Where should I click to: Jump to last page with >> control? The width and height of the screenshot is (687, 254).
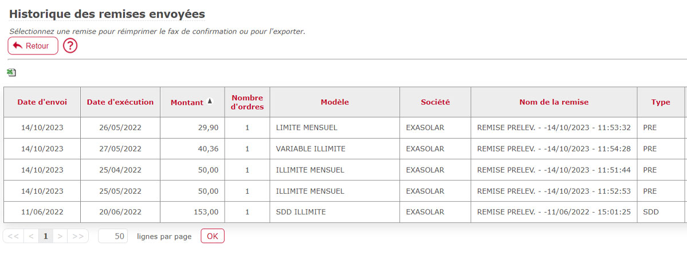click(x=78, y=236)
